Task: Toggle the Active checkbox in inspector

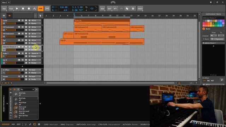Action: pos(204,29)
